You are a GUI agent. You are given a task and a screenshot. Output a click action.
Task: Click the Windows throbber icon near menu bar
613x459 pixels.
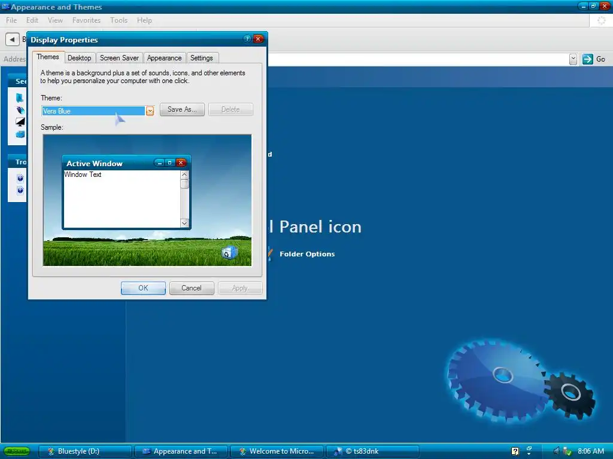(601, 20)
